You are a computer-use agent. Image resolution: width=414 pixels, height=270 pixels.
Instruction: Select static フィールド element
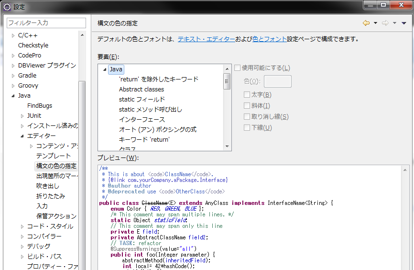142,100
